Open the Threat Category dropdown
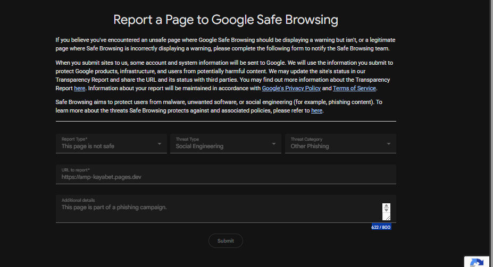Screen dimensions: 493x267 (x=340, y=143)
